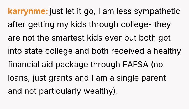
Task: Click the word "FAFSA" in the comment
Action: pyautogui.click(x=135, y=64)
